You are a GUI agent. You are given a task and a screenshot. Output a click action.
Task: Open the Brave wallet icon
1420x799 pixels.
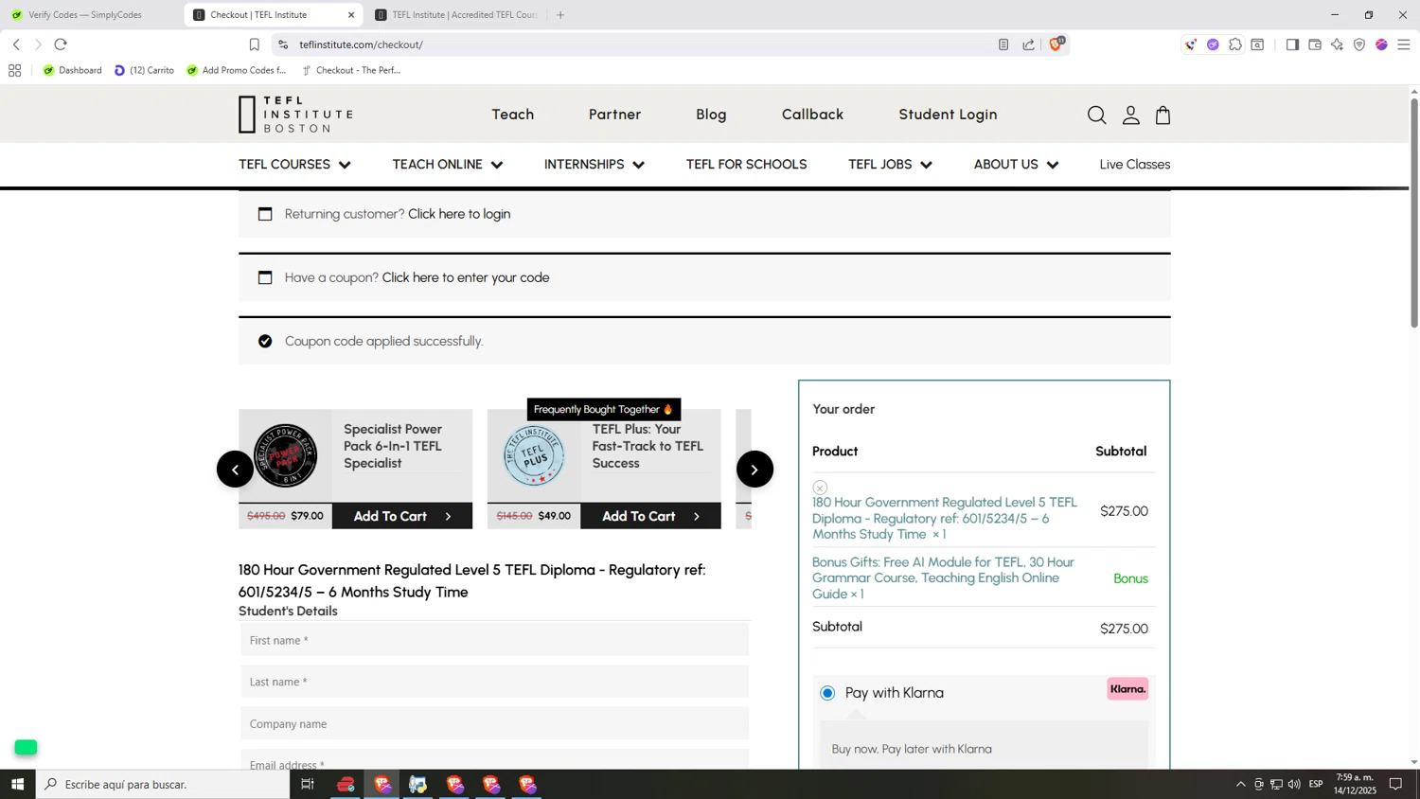pos(1315,44)
